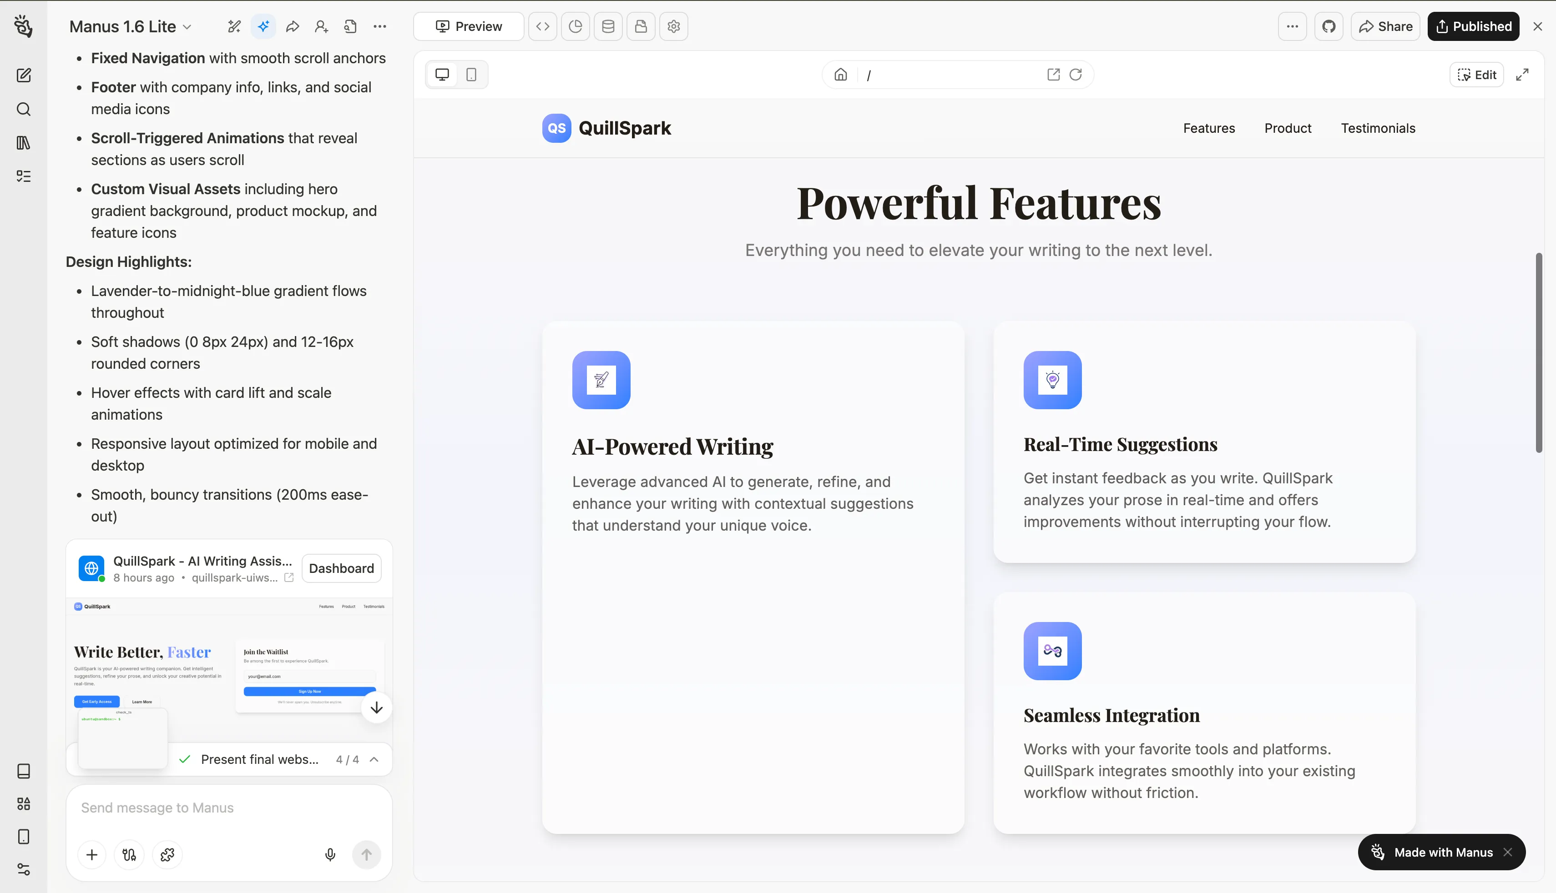The width and height of the screenshot is (1556, 893).
Task: Collapse the task progress 4/4 chevron
Action: pos(374,759)
